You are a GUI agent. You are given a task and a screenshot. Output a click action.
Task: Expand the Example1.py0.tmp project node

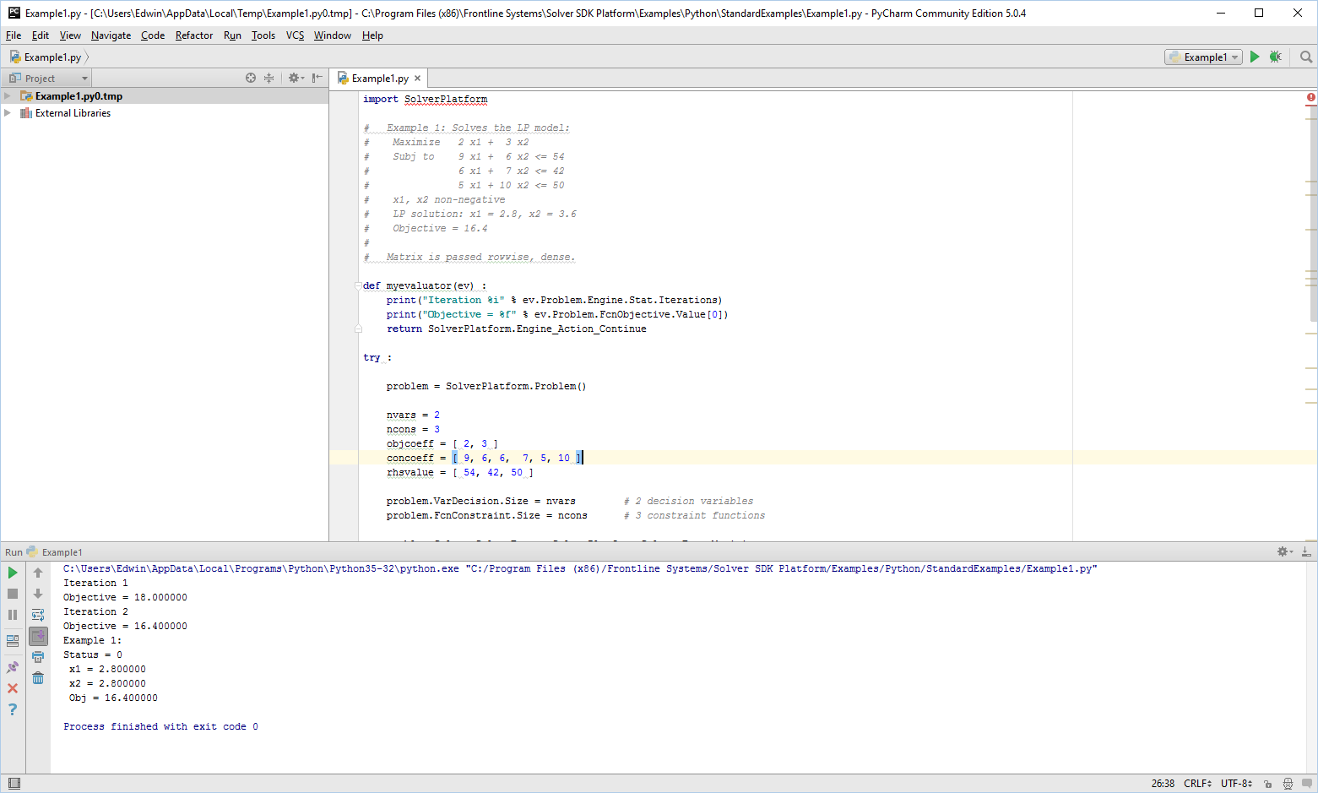[x=8, y=96]
